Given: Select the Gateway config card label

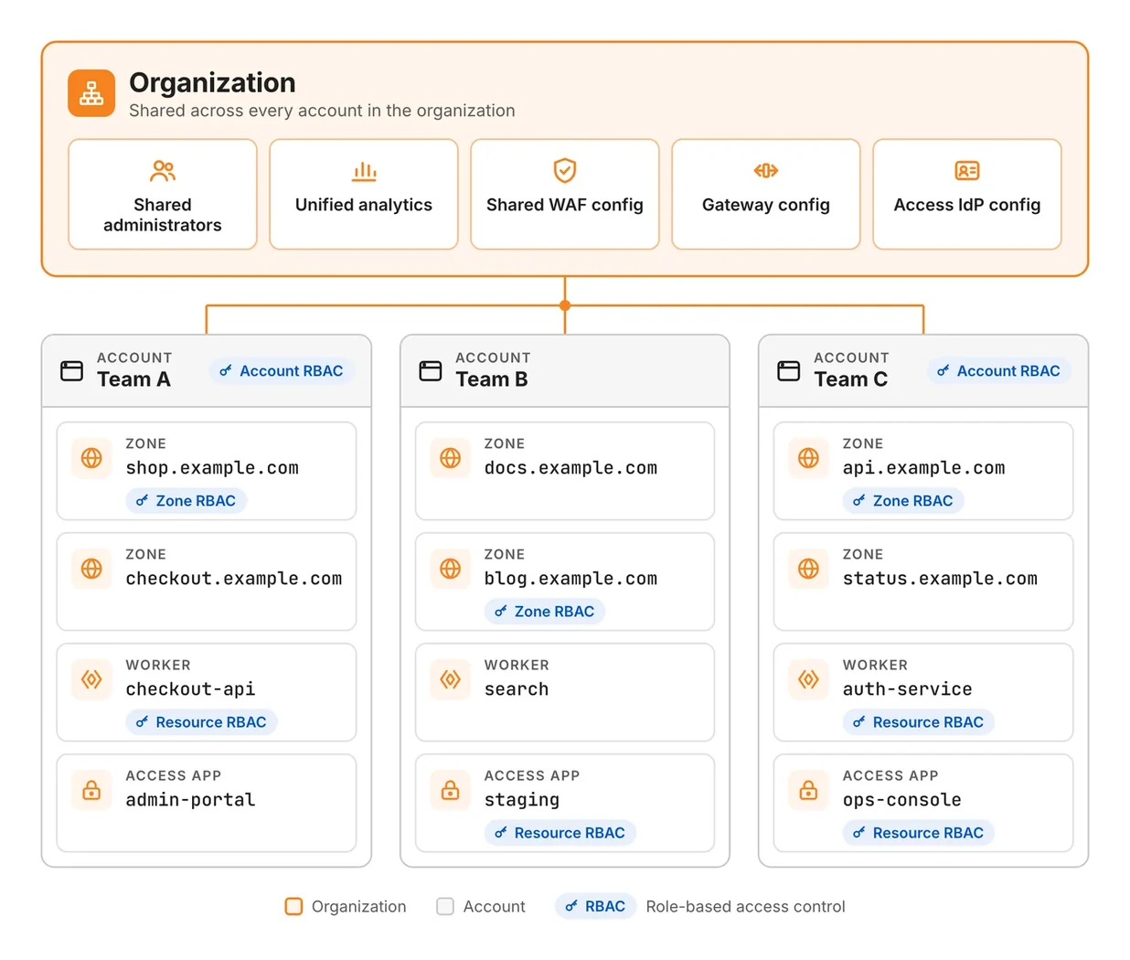Looking at the screenshot, I should pos(766,205).
